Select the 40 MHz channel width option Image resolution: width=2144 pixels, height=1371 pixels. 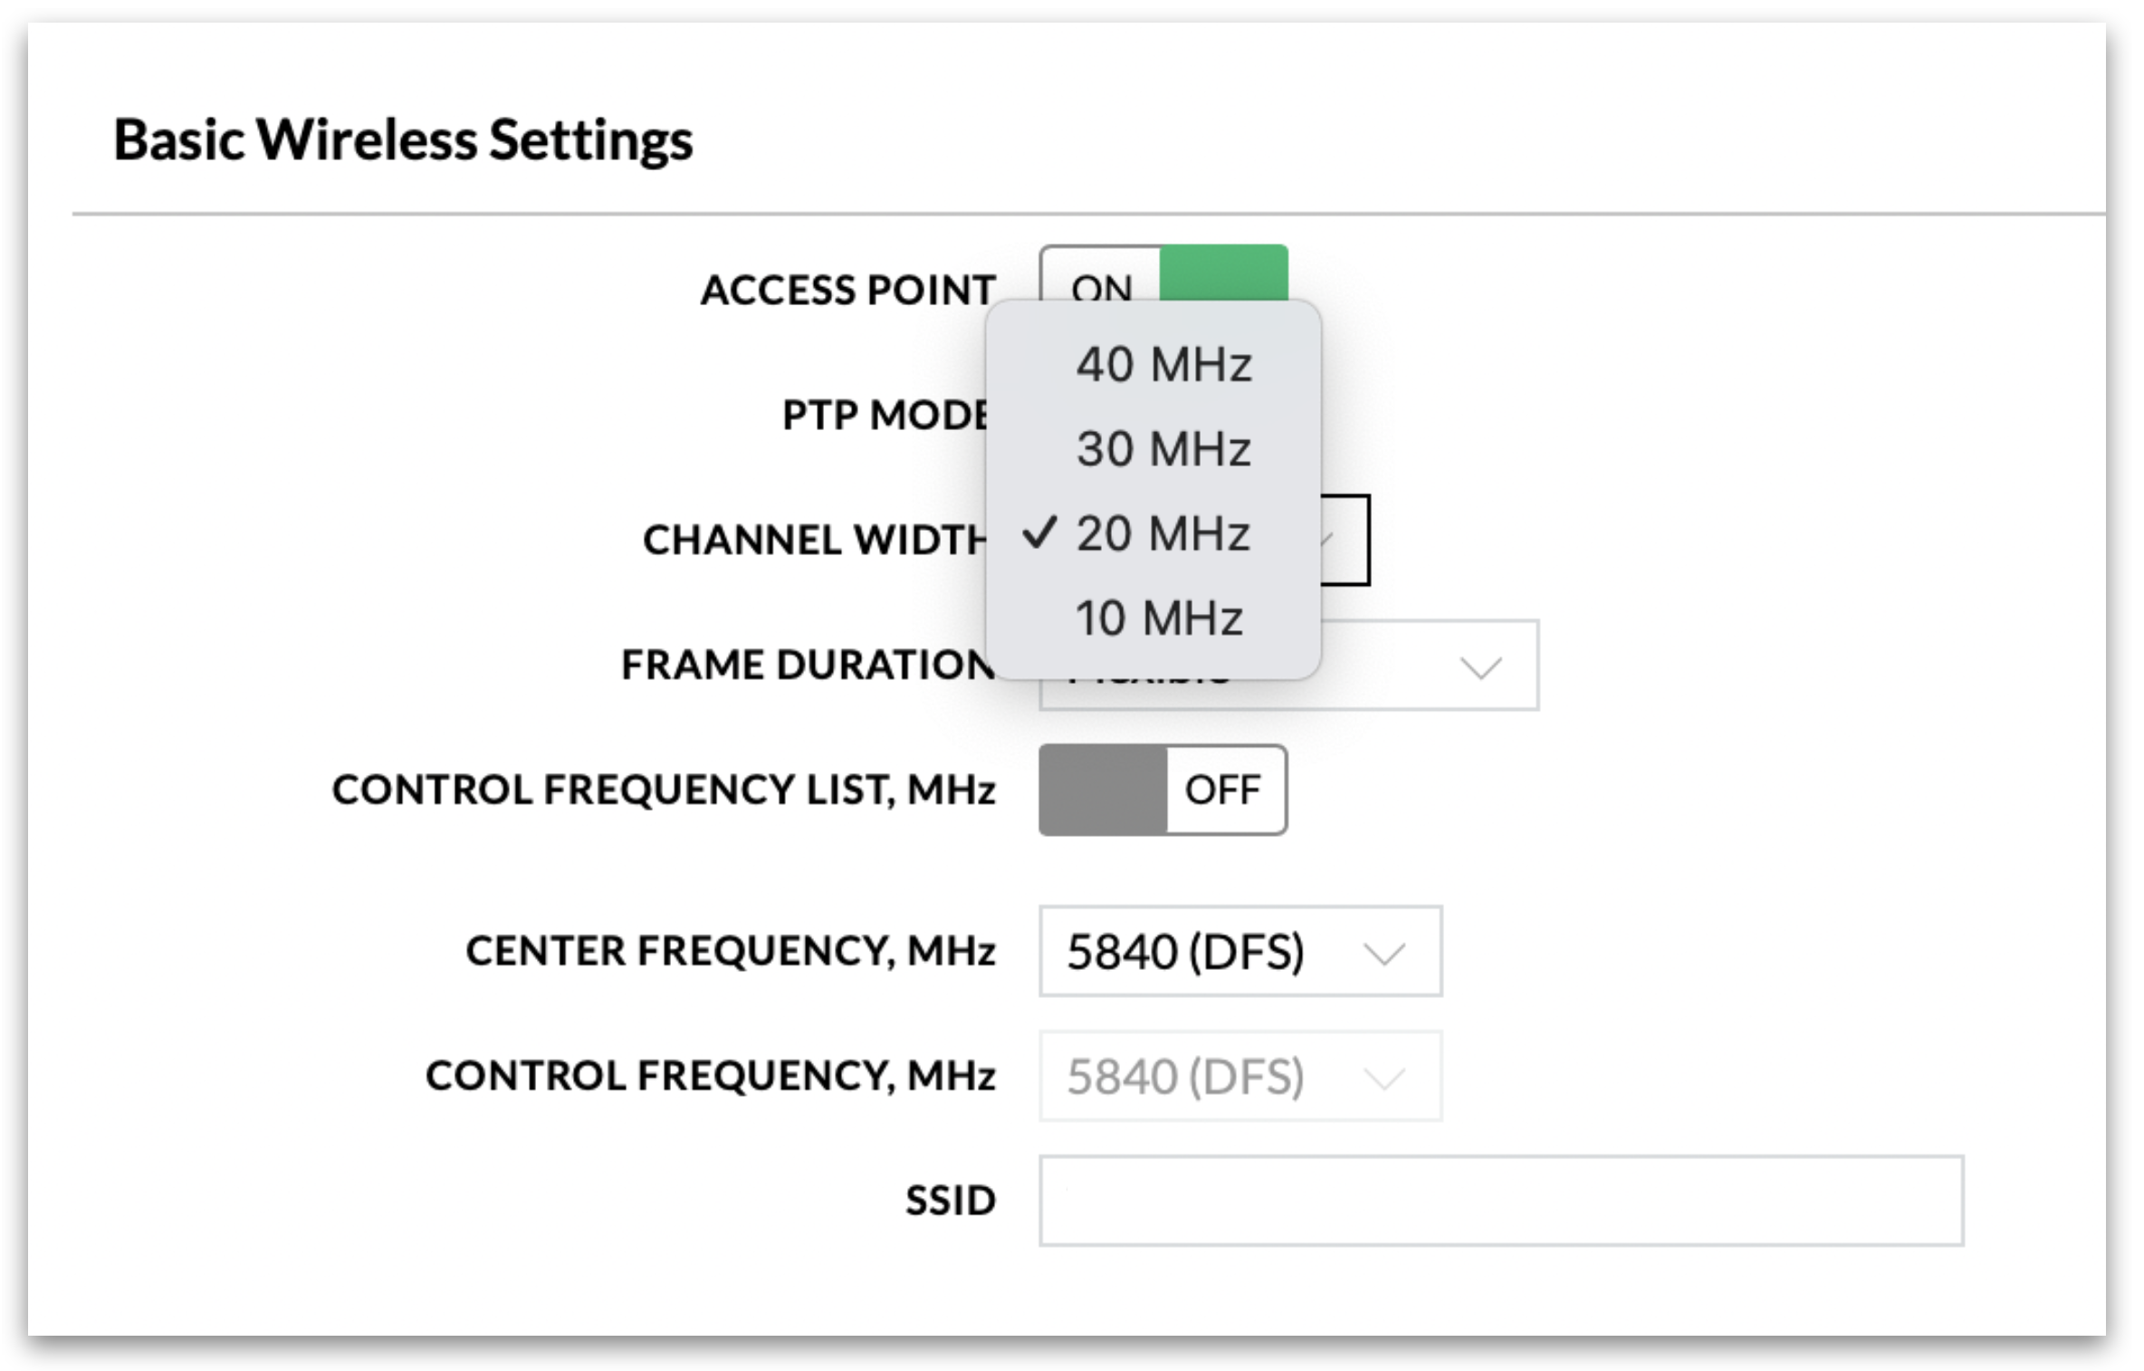click(1153, 365)
